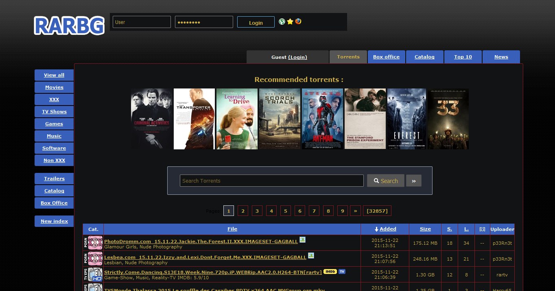Click the Login button
Image resolution: width=555 pixels, height=291 pixels.
click(x=256, y=22)
